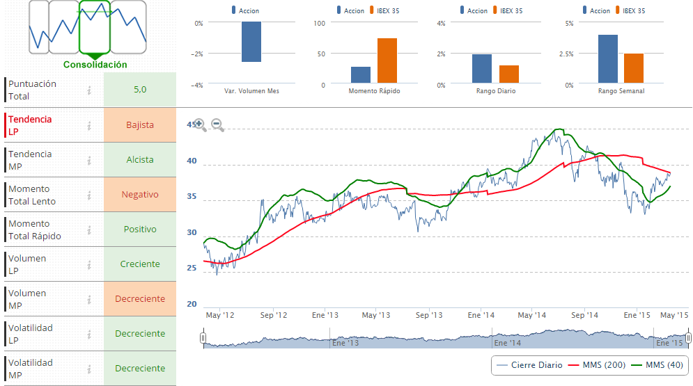
Task: Open info icon for Volumen LP
Action: [x=89, y=264]
